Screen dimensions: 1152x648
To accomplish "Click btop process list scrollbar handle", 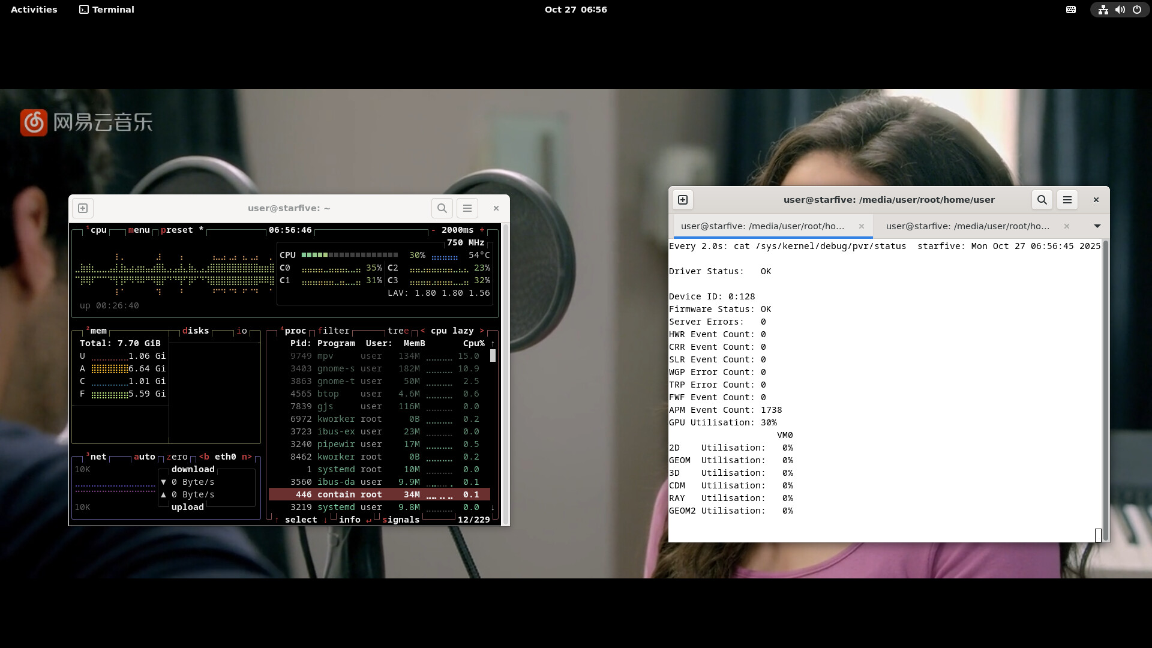I will [x=493, y=355].
